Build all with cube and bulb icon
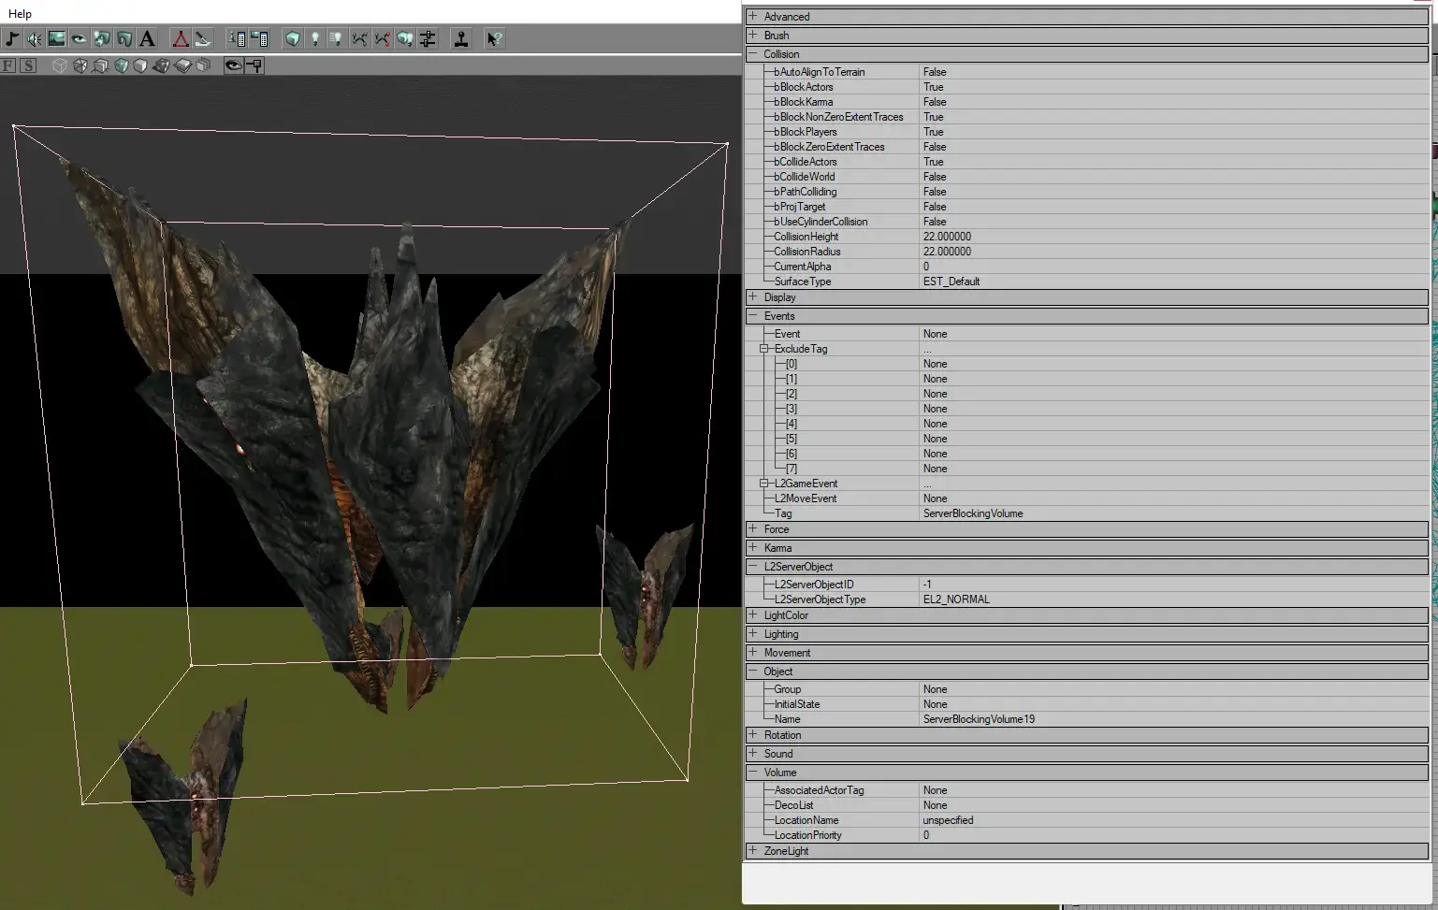The width and height of the screenshot is (1438, 910). pos(404,38)
